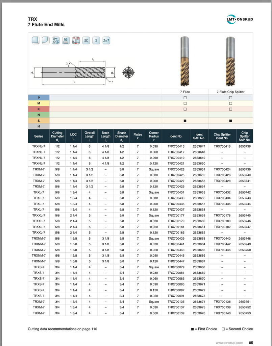Click the Z=7 flute count icon
Image resolution: width=272 pixels, height=346 pixels.
pyautogui.click(x=106, y=41)
